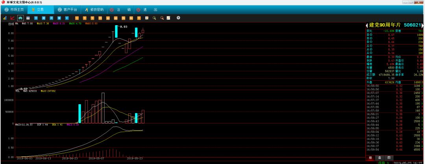The height and width of the screenshot is (164, 425).
Task: Click product name 建党90周年片
Action: (x=384, y=25)
